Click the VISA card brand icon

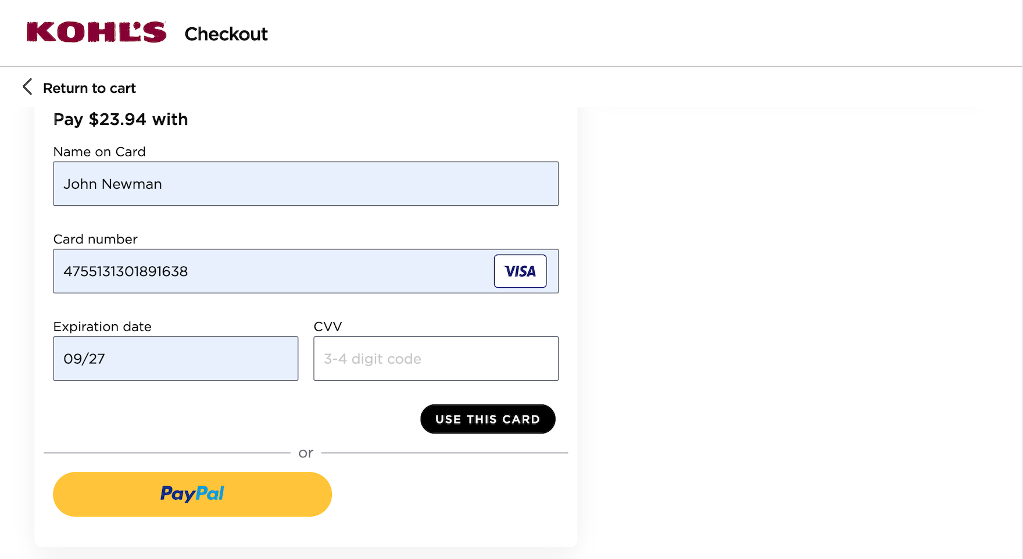pos(520,271)
